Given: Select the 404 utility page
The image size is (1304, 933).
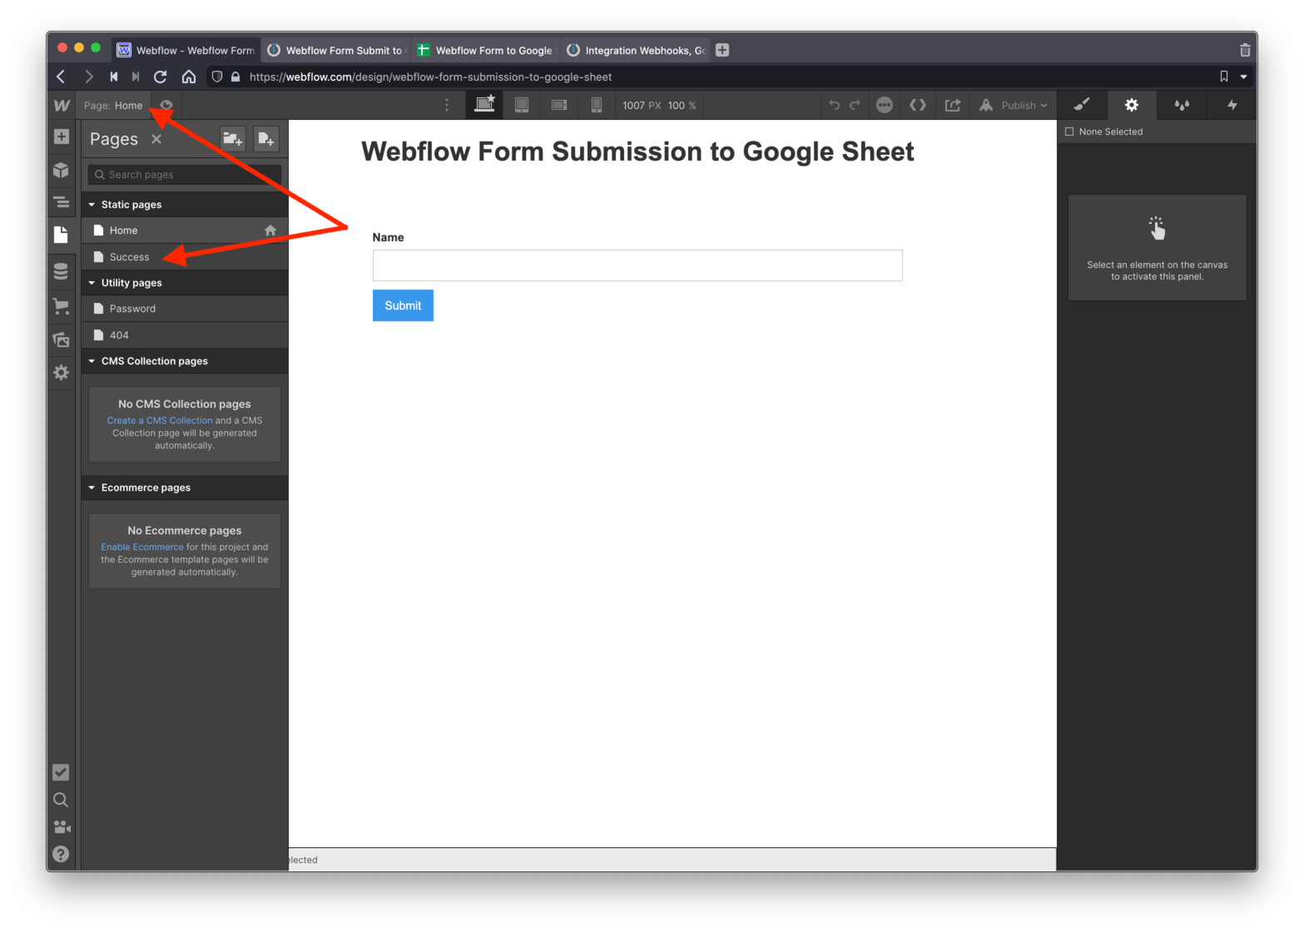Looking at the screenshot, I should point(185,335).
